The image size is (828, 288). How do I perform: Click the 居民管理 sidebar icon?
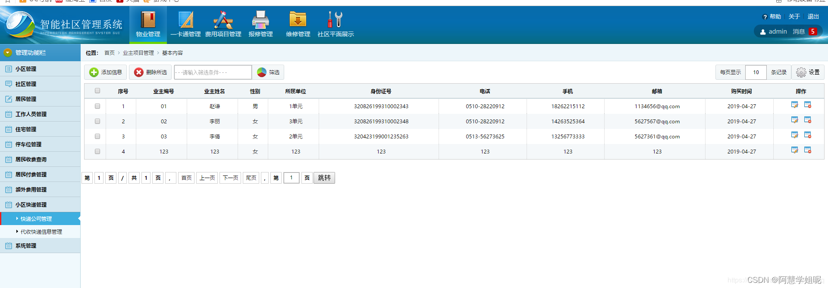[8, 99]
